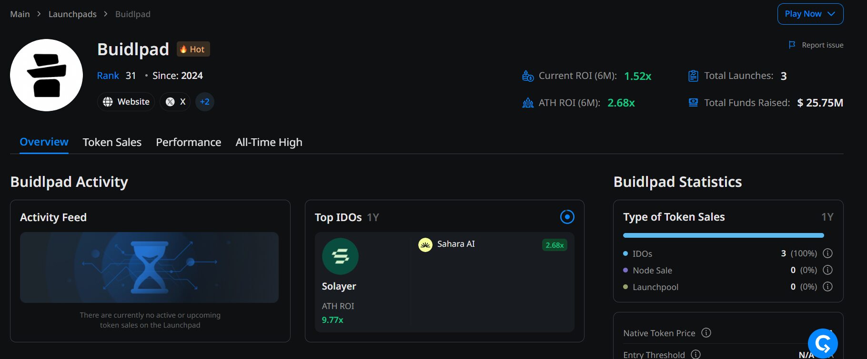Click the Buidlpad logo avatar
This screenshot has height=359, width=867.
(x=46, y=75)
